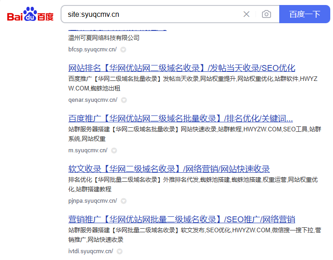Viewport: 333px width, 260px height.
Task: Expand the dropdown arrow beside bfcsp.syuqcmv.cn/
Action: click(x=123, y=50)
